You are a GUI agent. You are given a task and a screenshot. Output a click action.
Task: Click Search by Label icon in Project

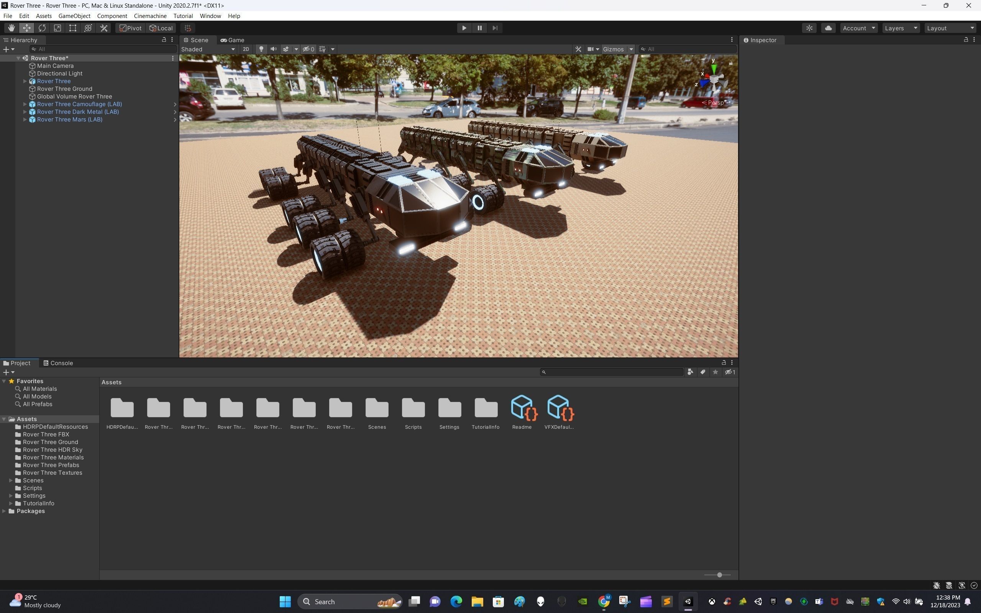click(x=702, y=372)
